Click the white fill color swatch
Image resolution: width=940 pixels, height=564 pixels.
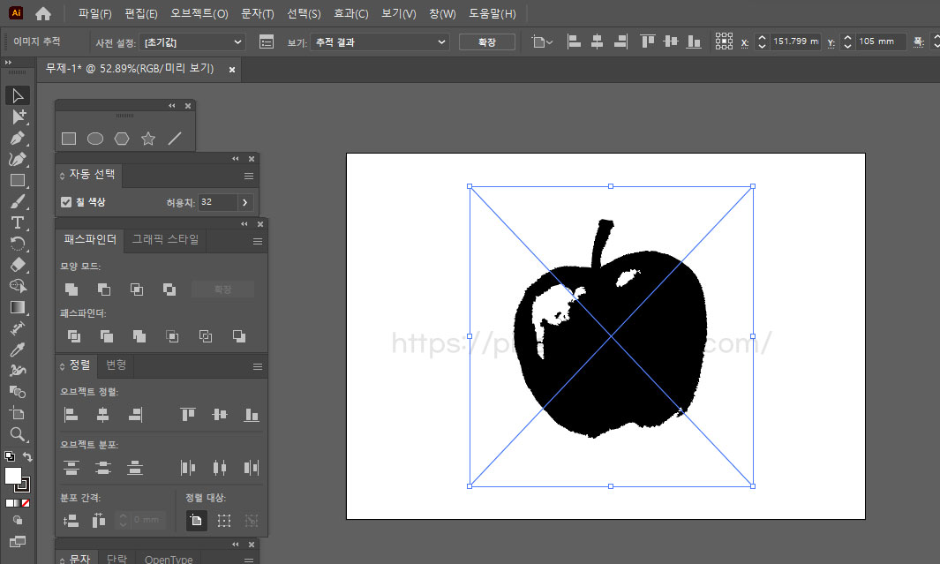tap(12, 476)
